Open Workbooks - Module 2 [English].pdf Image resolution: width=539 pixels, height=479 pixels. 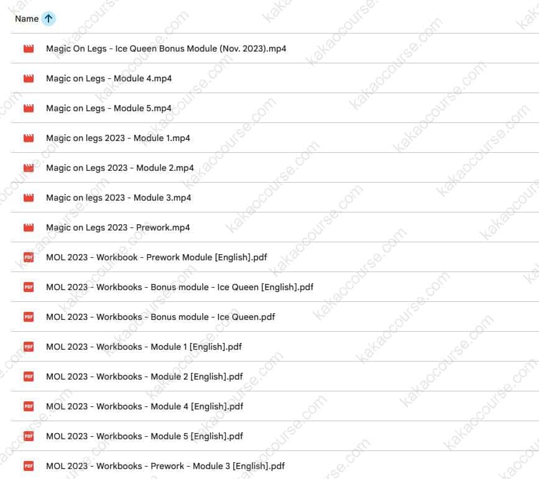tap(144, 376)
